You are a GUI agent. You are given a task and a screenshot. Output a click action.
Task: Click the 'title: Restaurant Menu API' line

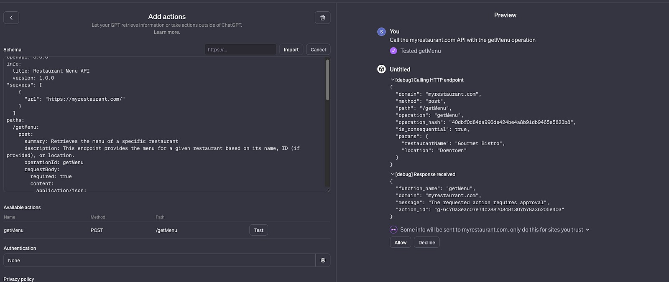tap(51, 71)
